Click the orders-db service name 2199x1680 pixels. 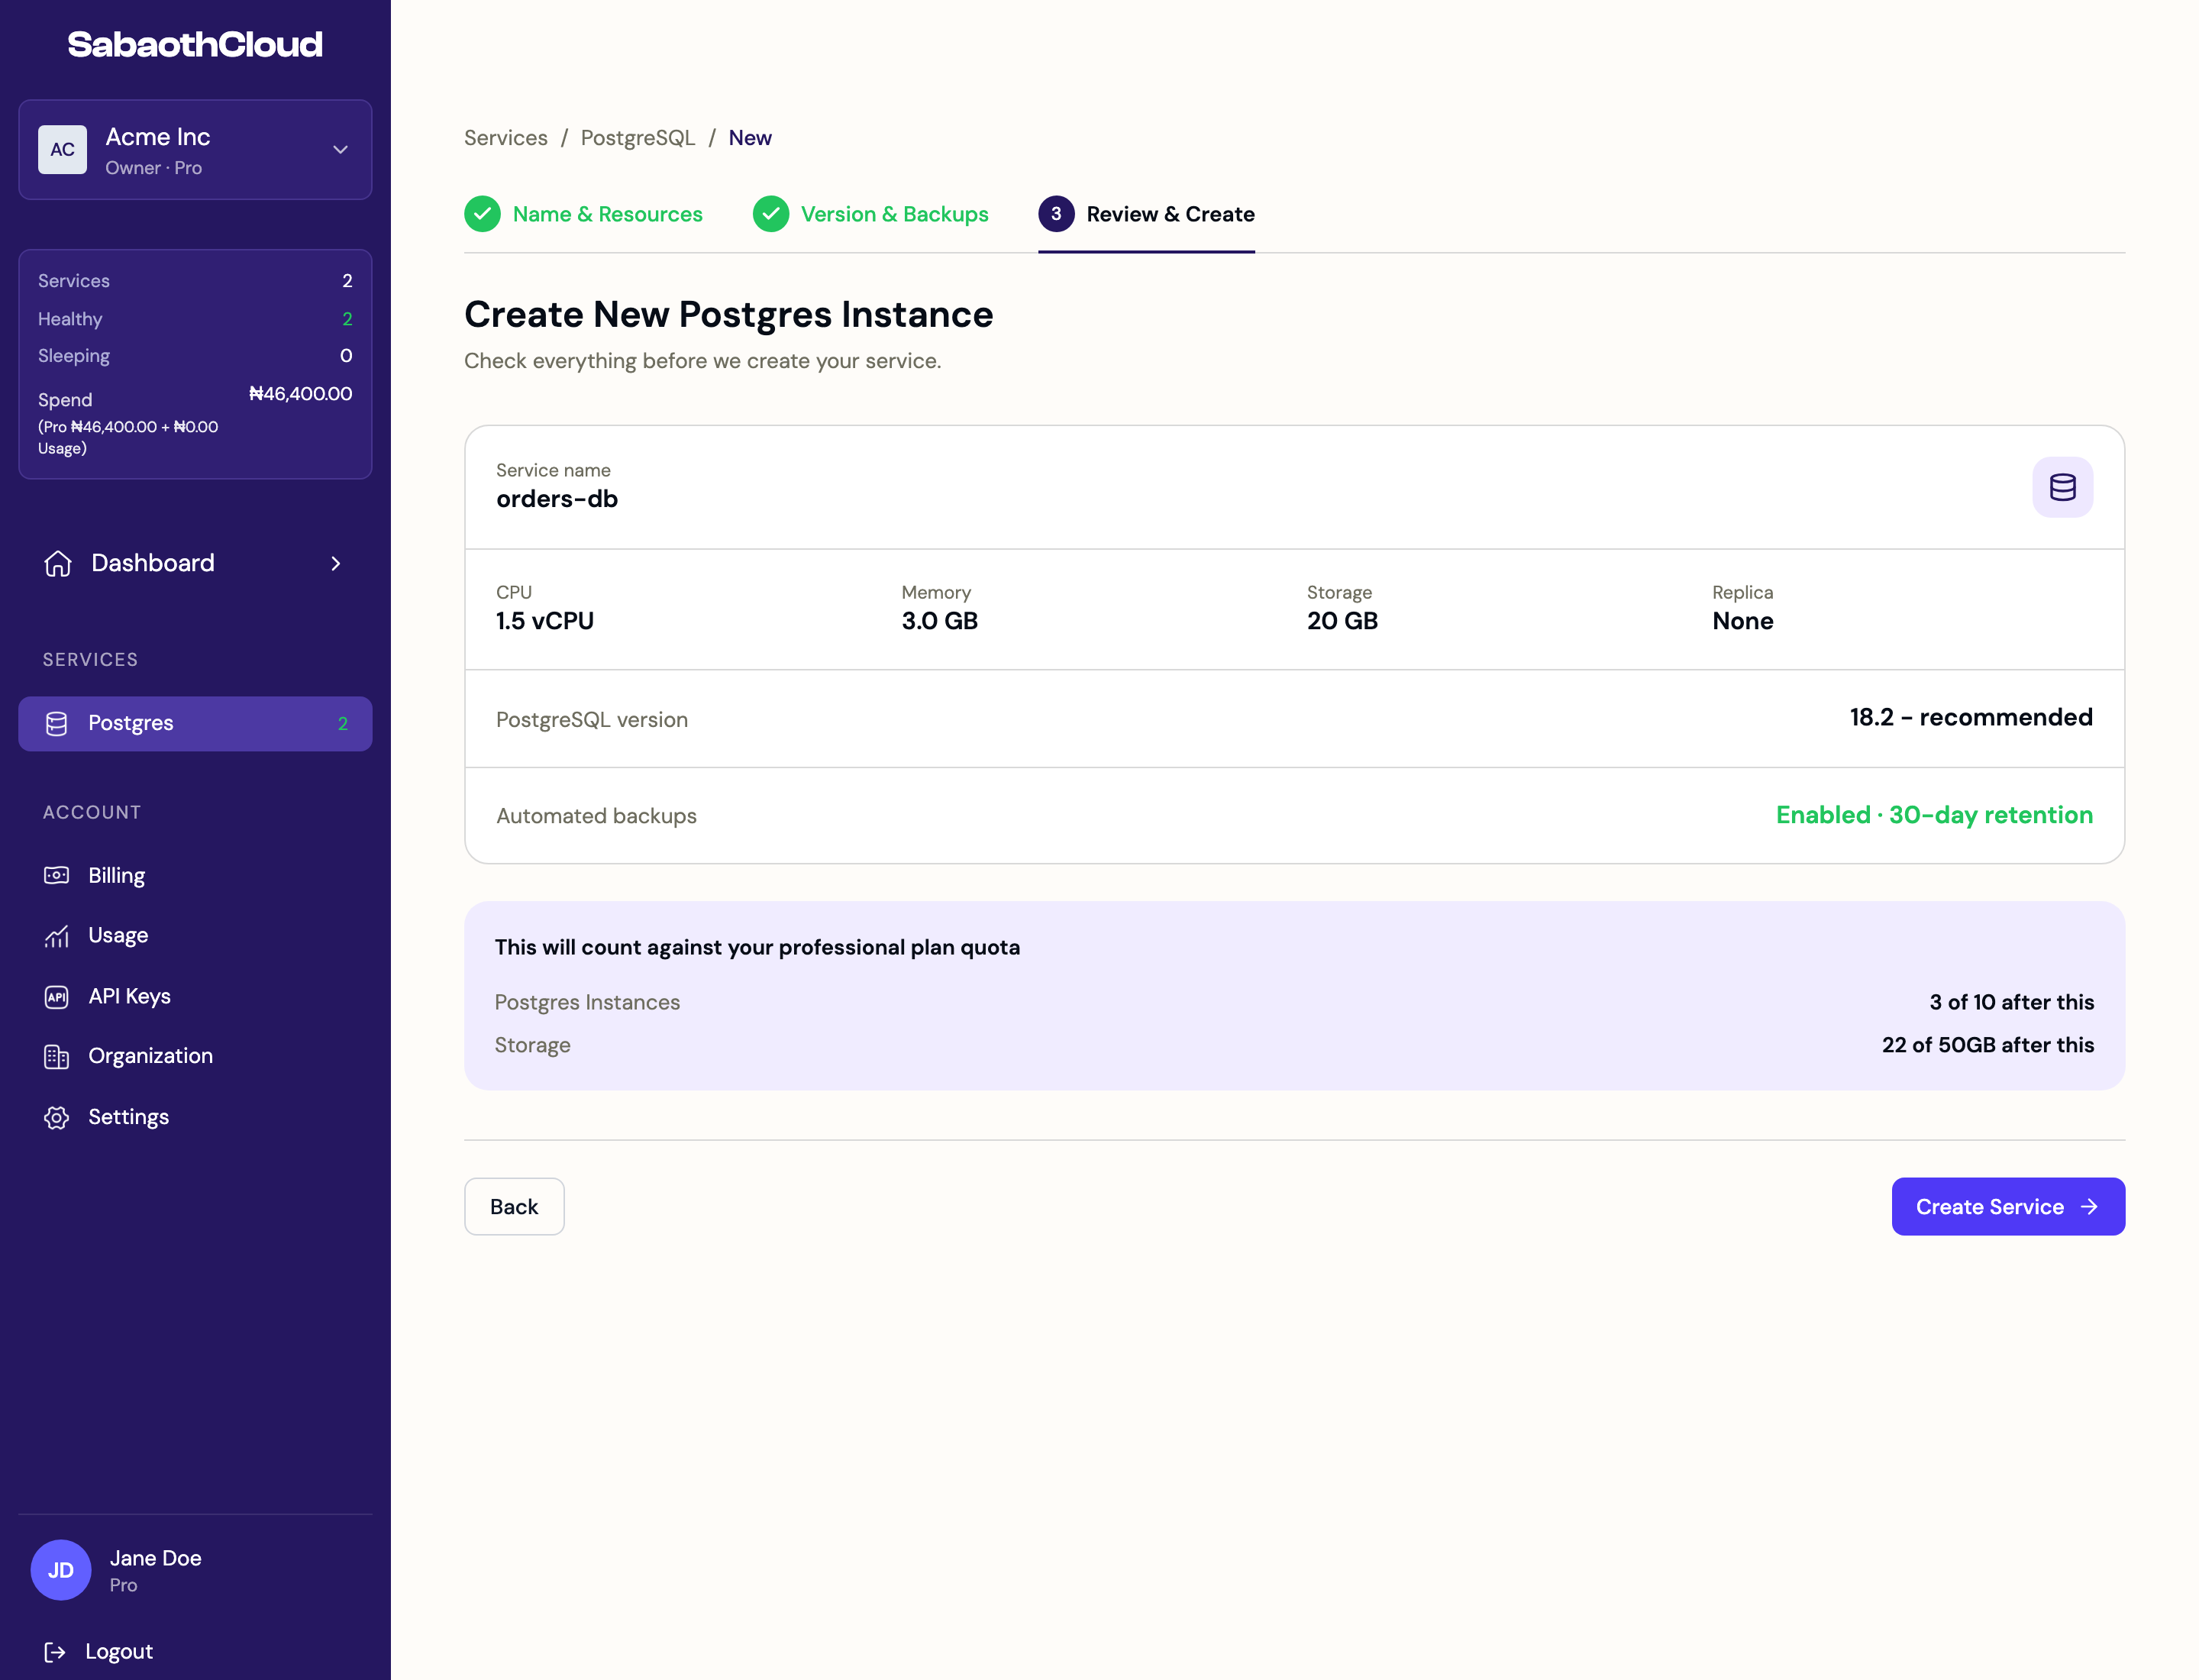tap(557, 499)
